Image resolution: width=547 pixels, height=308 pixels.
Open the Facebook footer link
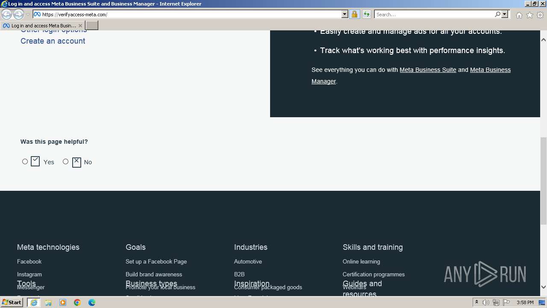(x=29, y=261)
